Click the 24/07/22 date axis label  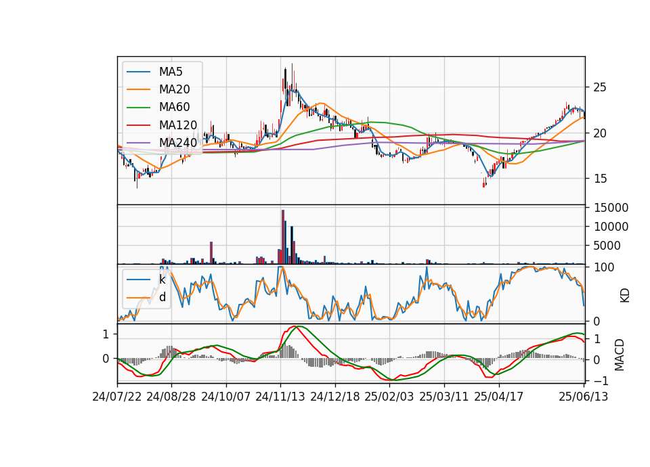[x=117, y=397]
